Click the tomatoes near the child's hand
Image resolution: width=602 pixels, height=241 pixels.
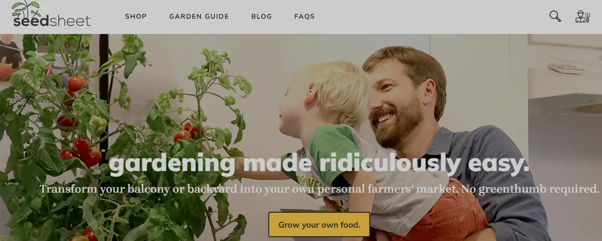point(187,131)
